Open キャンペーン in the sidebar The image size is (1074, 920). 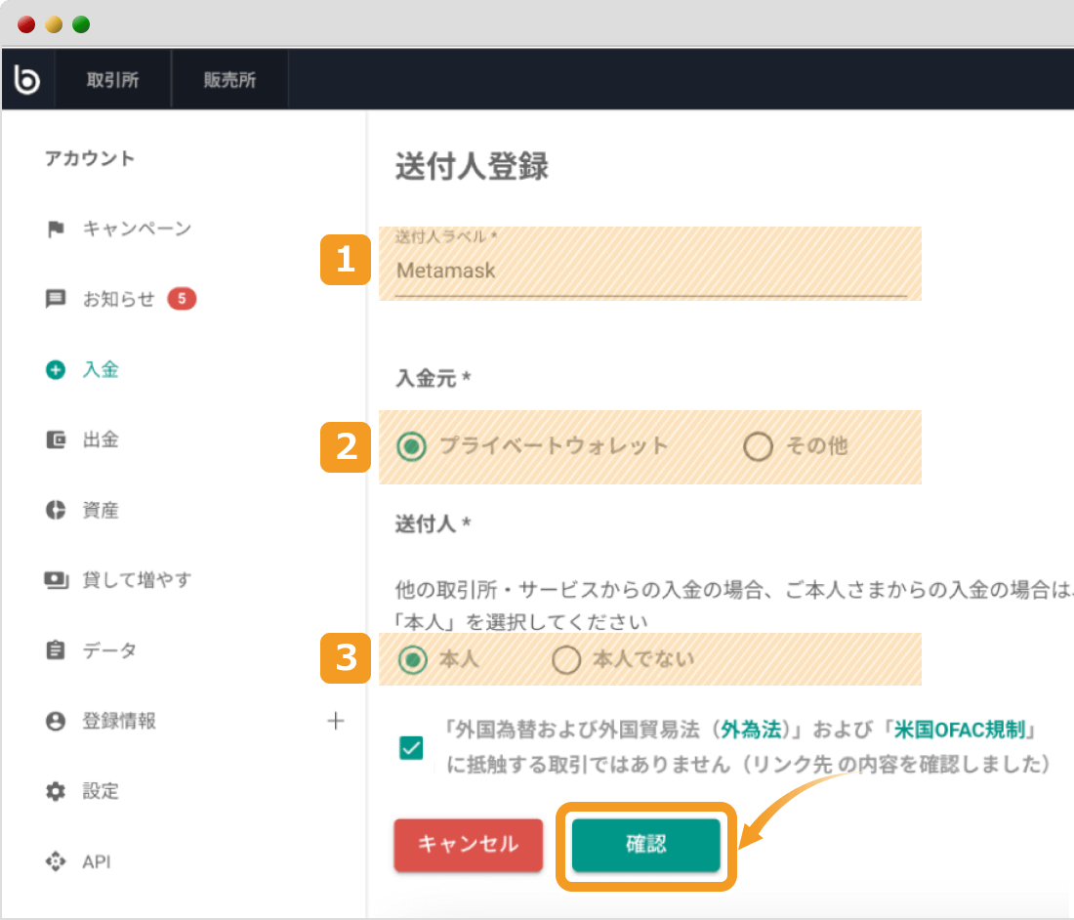click(x=137, y=229)
